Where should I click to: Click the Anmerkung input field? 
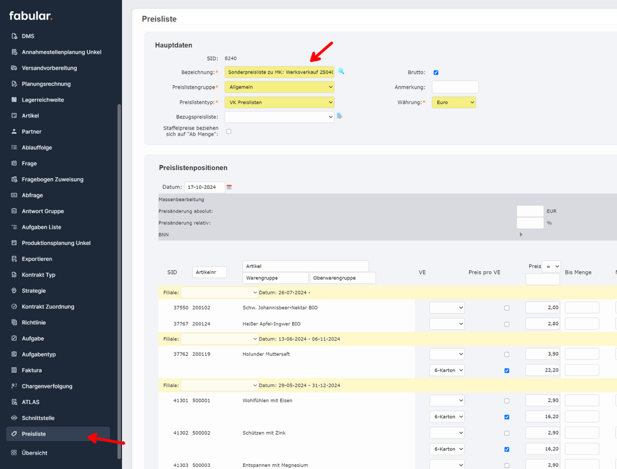[x=455, y=87]
